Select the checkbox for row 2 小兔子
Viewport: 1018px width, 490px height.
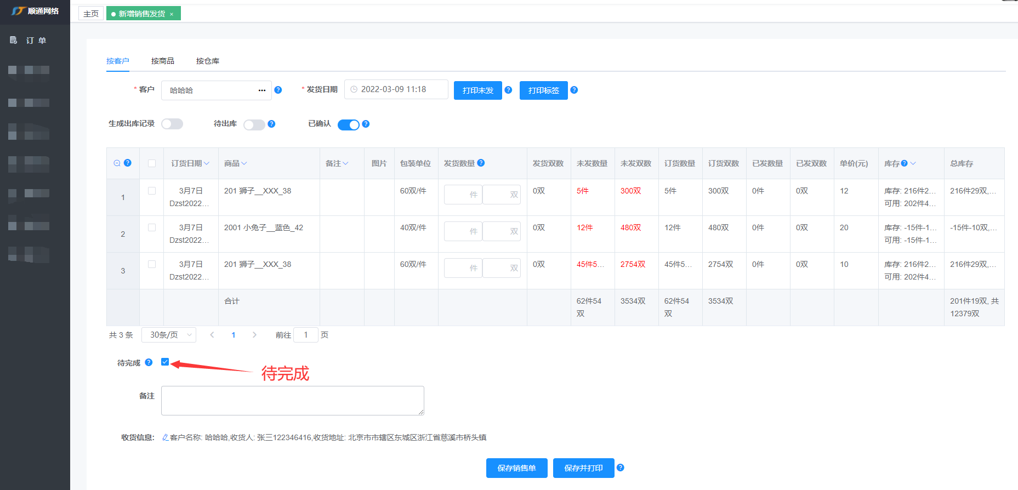[152, 227]
